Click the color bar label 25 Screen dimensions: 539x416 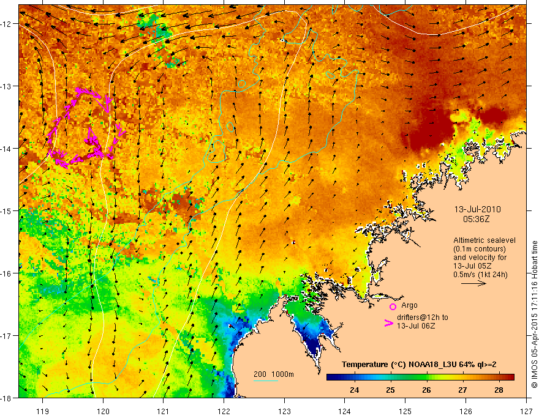pyautogui.click(x=390, y=390)
